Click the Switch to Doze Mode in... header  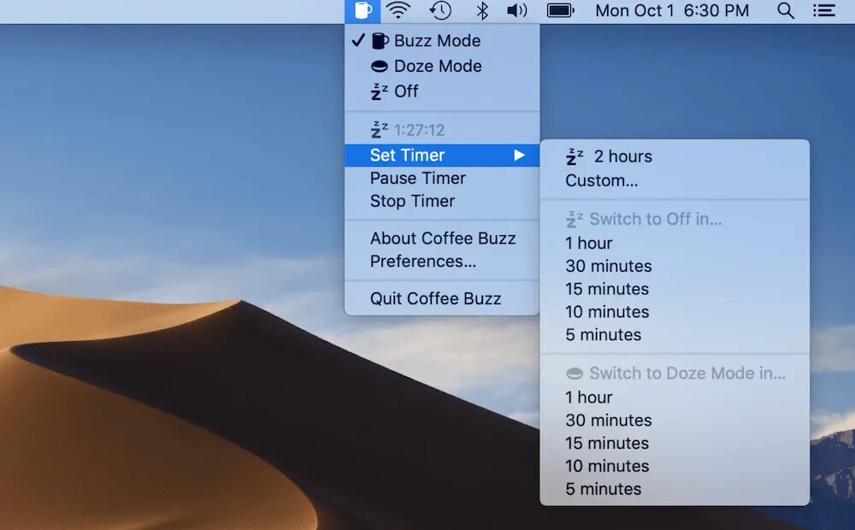(x=675, y=374)
